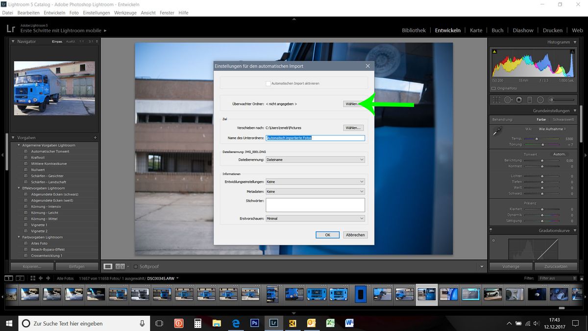The width and height of the screenshot is (588, 331).
Task: Open the WA Wie Aufnahme dropdown
Action: click(x=552, y=129)
